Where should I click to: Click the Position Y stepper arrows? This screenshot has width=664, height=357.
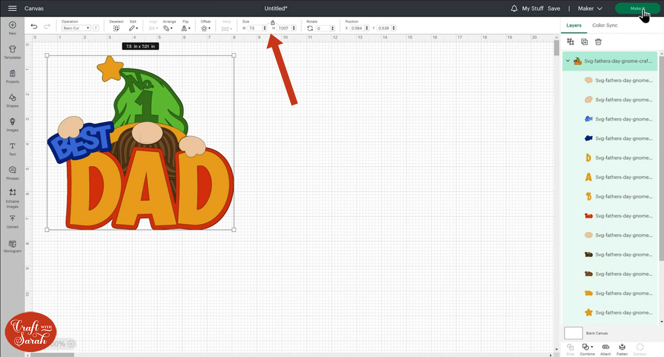tap(394, 28)
